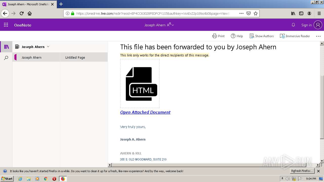
Task: Click the page vertical scrollbar thumb
Action: 322,107
